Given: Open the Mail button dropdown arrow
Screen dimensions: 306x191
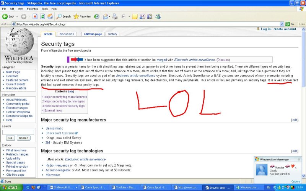Looking at the screenshot, I should [110, 16].
